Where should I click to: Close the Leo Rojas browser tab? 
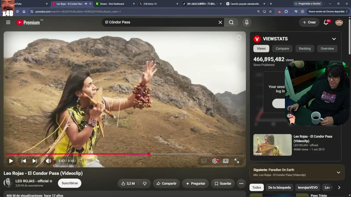click(x=90, y=4)
